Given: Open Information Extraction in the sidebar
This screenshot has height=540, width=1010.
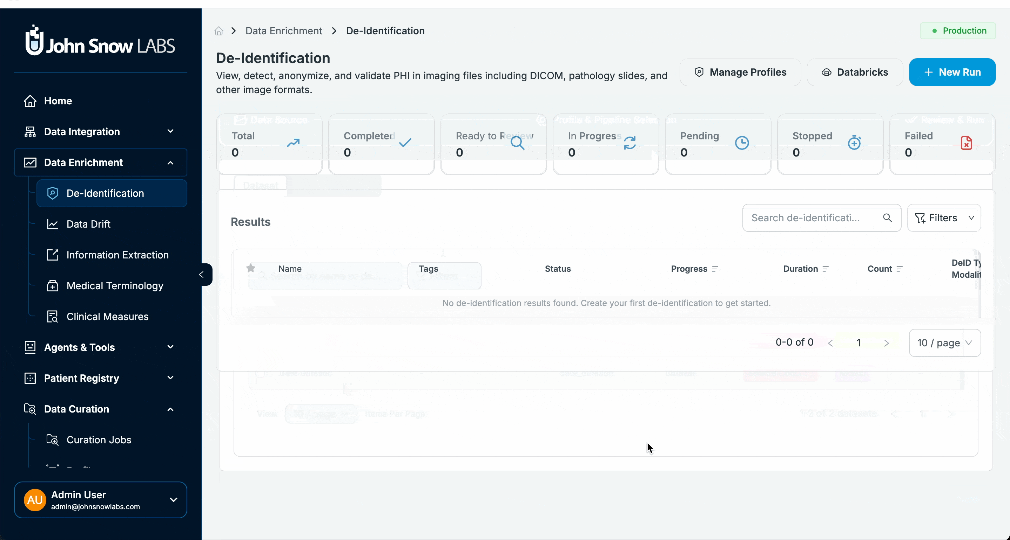Looking at the screenshot, I should click(112, 255).
